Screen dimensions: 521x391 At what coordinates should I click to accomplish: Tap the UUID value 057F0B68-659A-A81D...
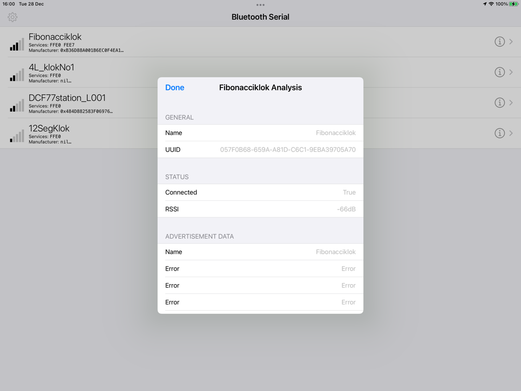(288, 150)
